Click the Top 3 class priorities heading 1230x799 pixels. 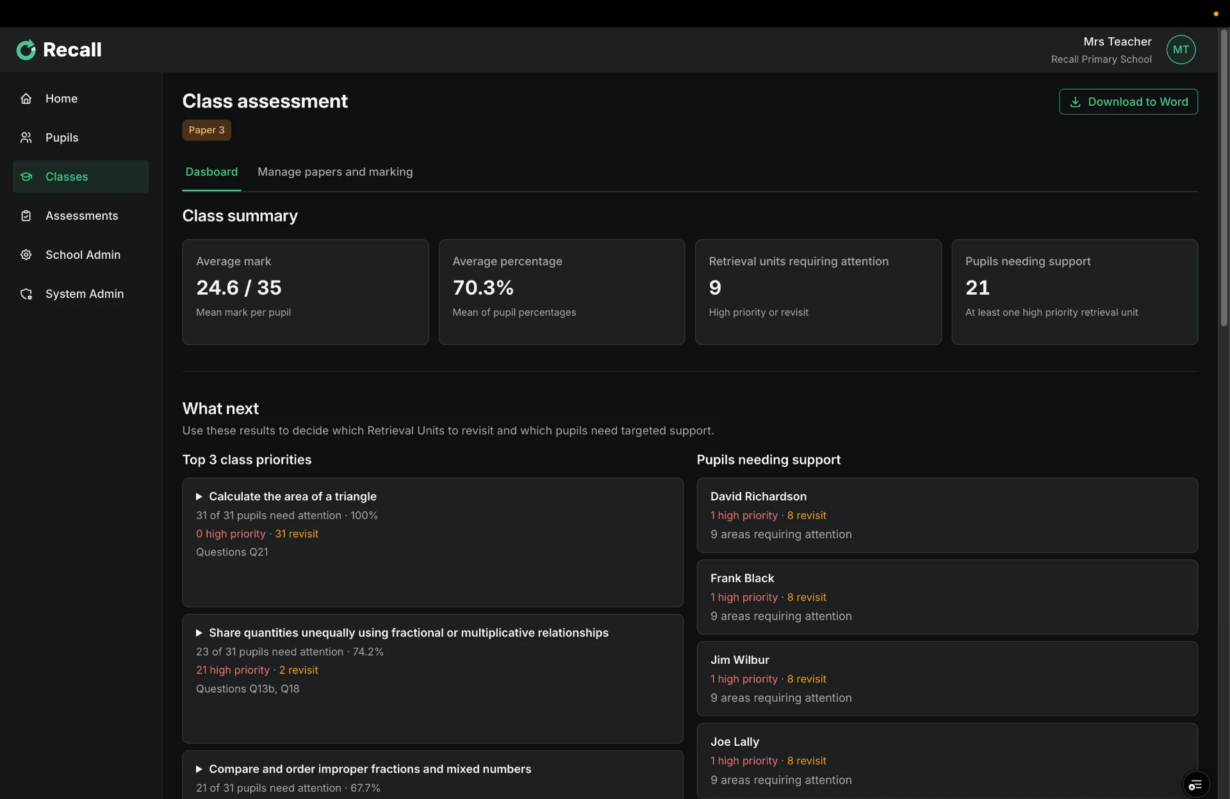pos(247,460)
